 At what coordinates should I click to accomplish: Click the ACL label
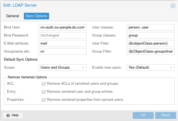11,84
